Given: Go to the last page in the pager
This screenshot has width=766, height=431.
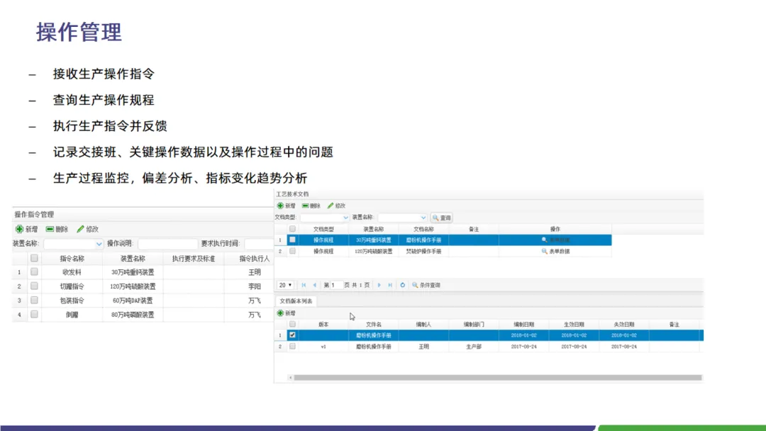Looking at the screenshot, I should pos(390,285).
